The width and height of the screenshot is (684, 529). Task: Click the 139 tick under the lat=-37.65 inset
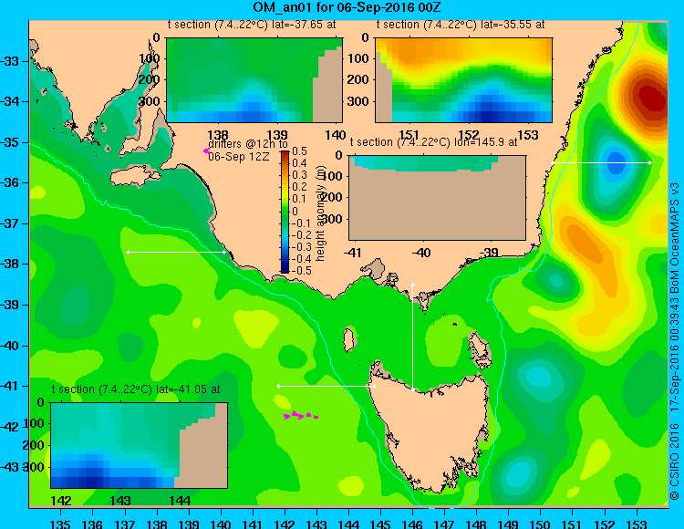click(x=277, y=135)
